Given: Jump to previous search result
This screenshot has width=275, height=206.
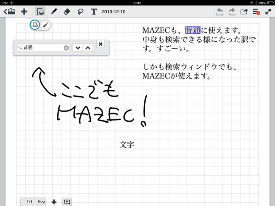Looking at the screenshot, I should tap(88, 48).
